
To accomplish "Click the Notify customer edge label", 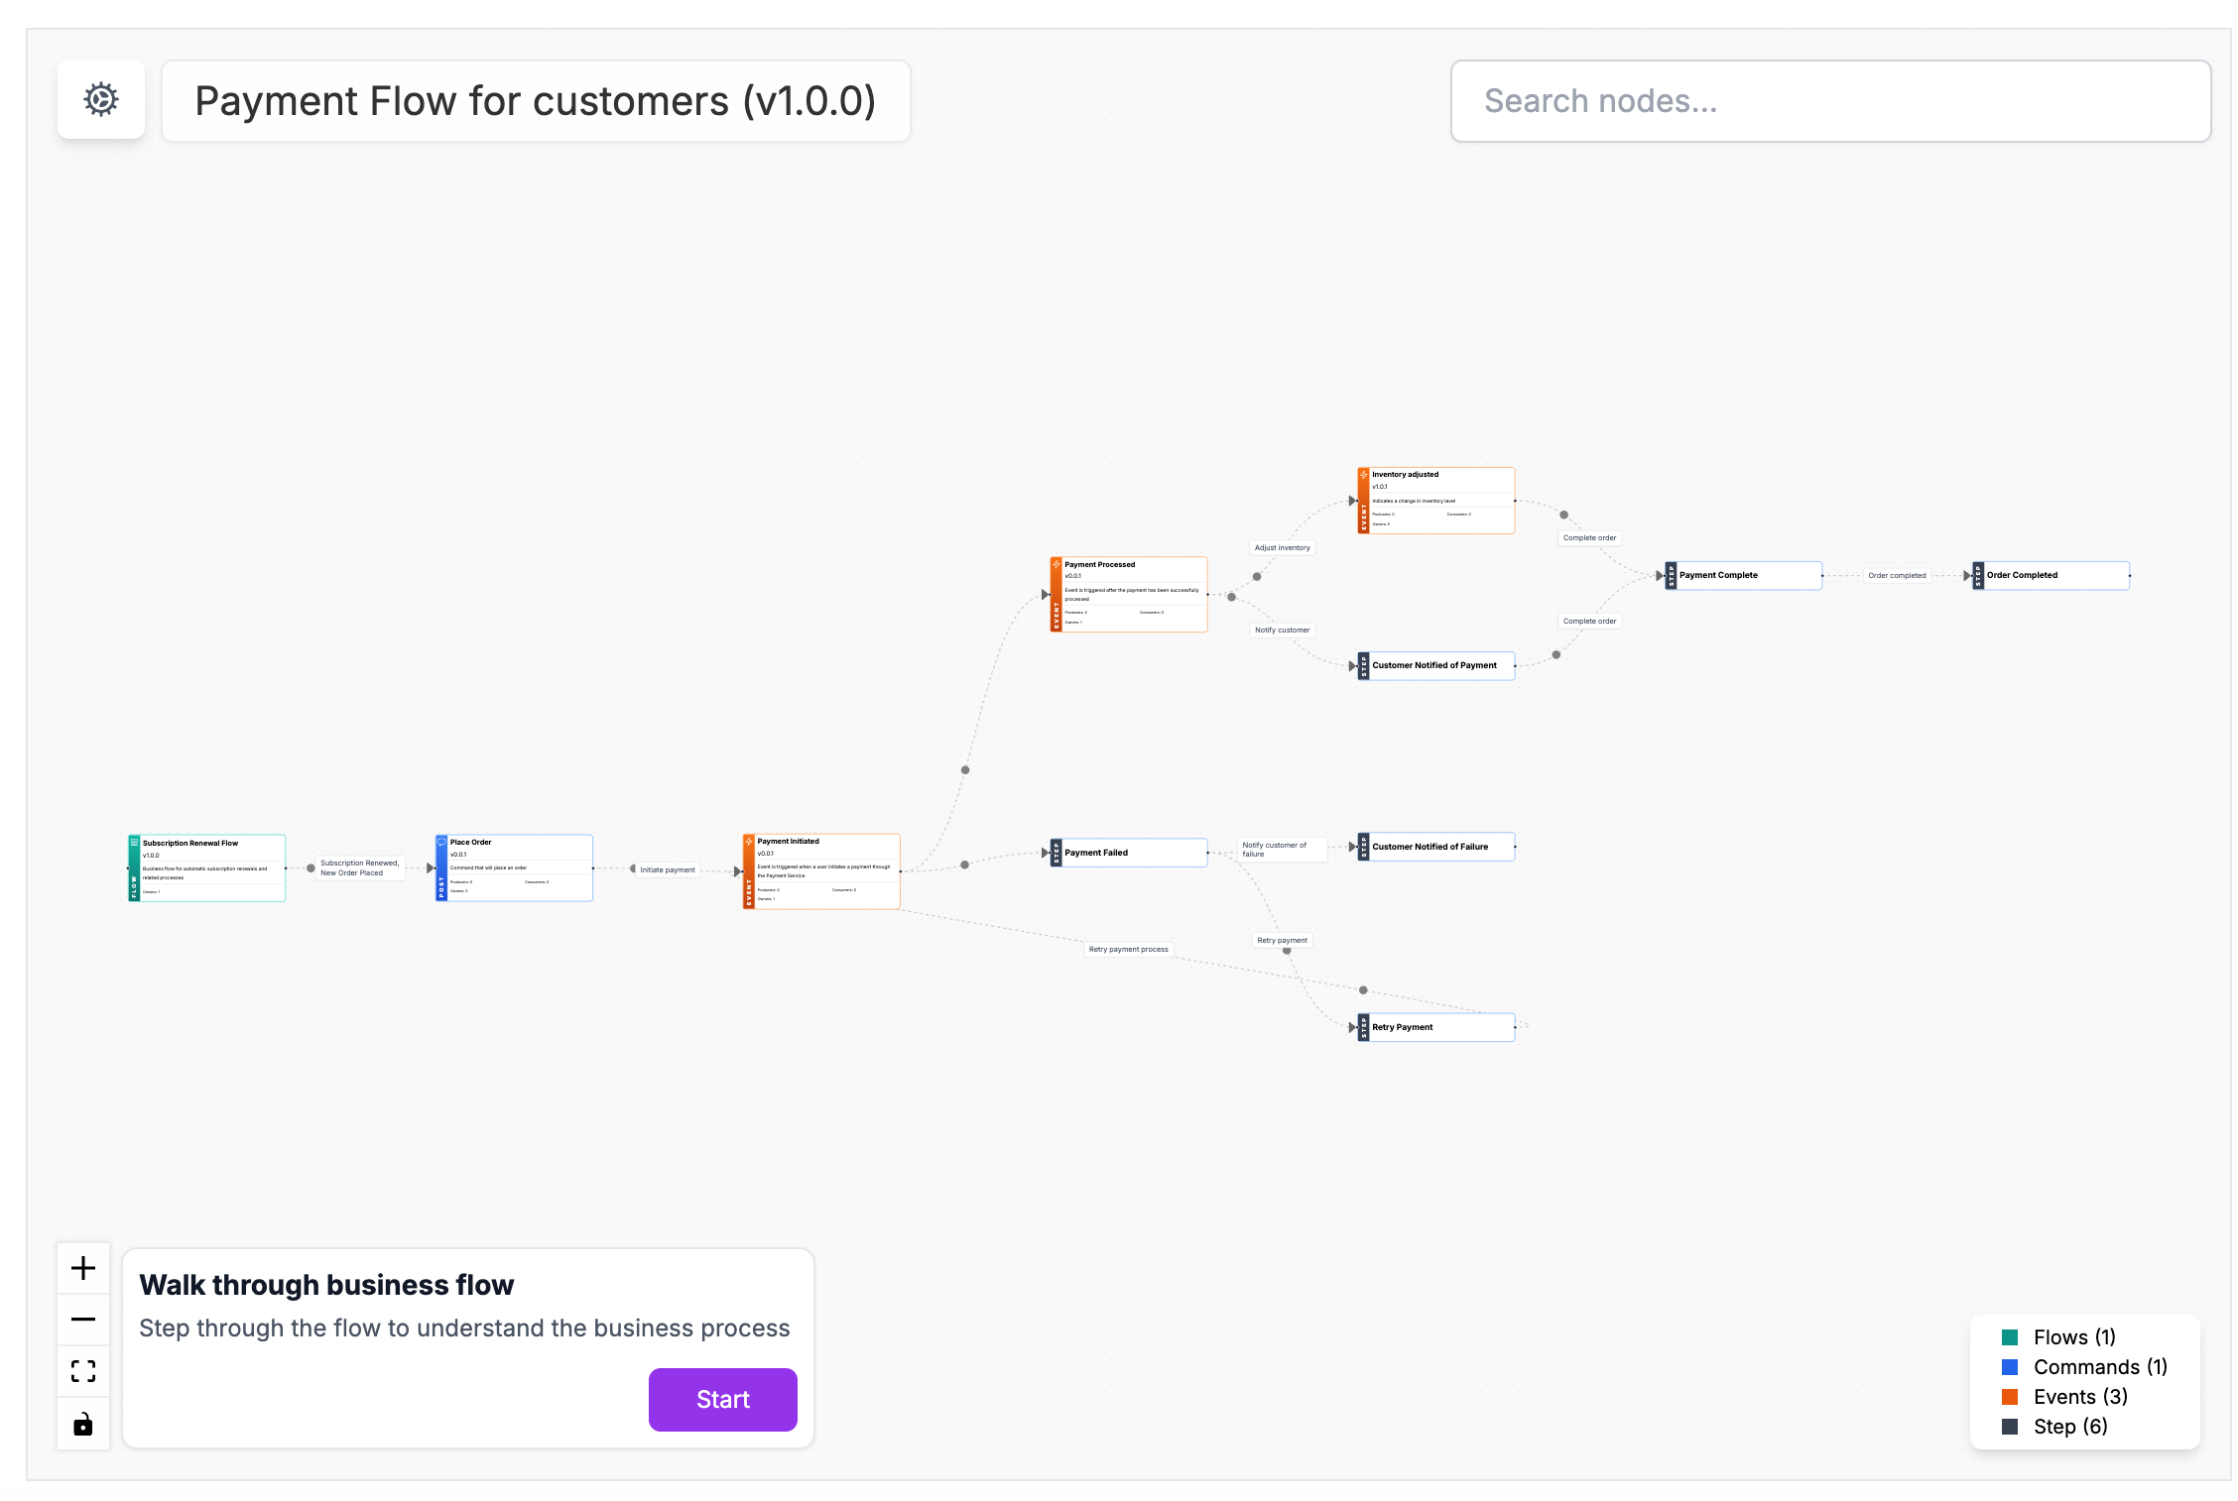I will tap(1282, 630).
